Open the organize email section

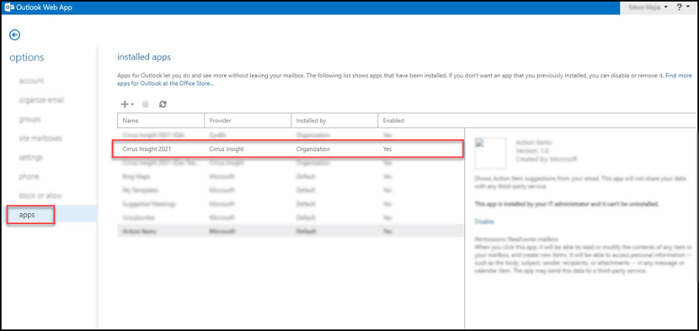[x=41, y=100]
